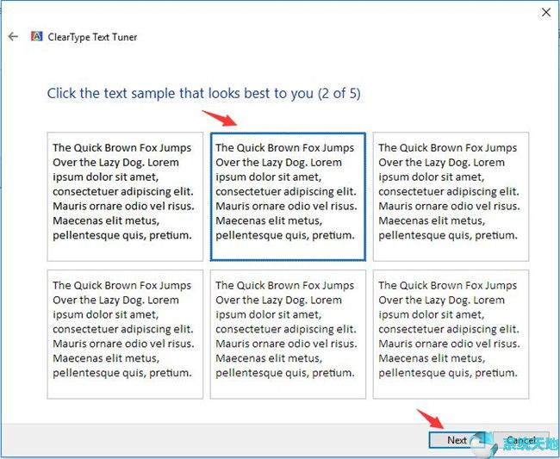Click the ClearType Text Tuner title text
This screenshot has width=560, height=459.
(92, 37)
